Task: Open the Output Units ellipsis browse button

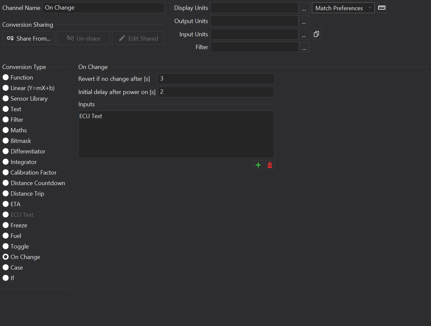Action: pos(304,21)
